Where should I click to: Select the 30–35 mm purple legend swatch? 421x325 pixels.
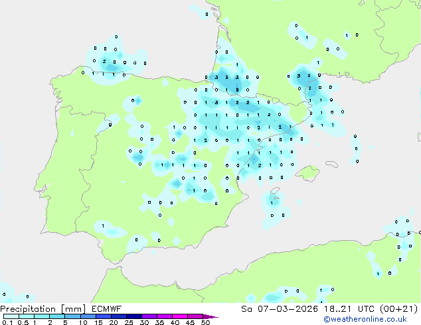click(x=149, y=316)
